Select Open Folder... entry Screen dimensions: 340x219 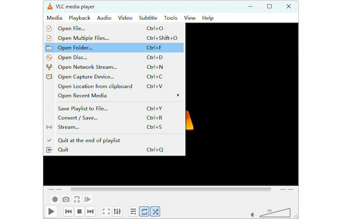(114, 47)
